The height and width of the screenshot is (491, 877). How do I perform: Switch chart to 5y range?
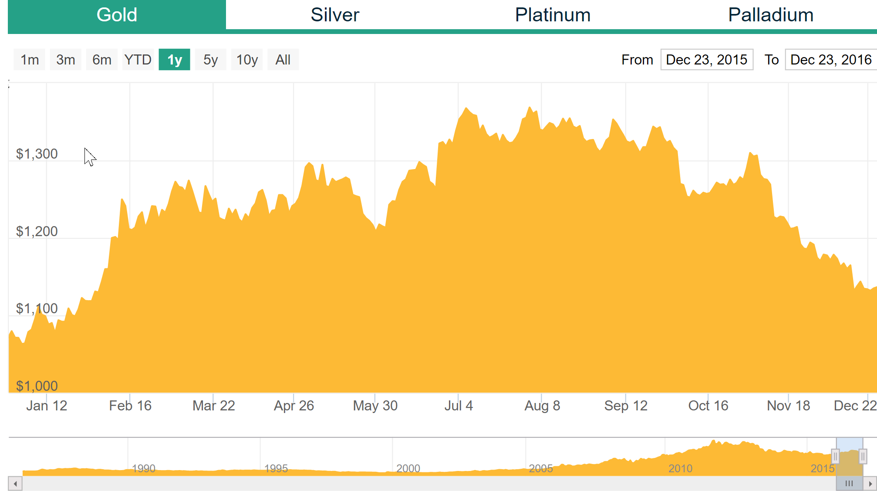[x=210, y=60]
